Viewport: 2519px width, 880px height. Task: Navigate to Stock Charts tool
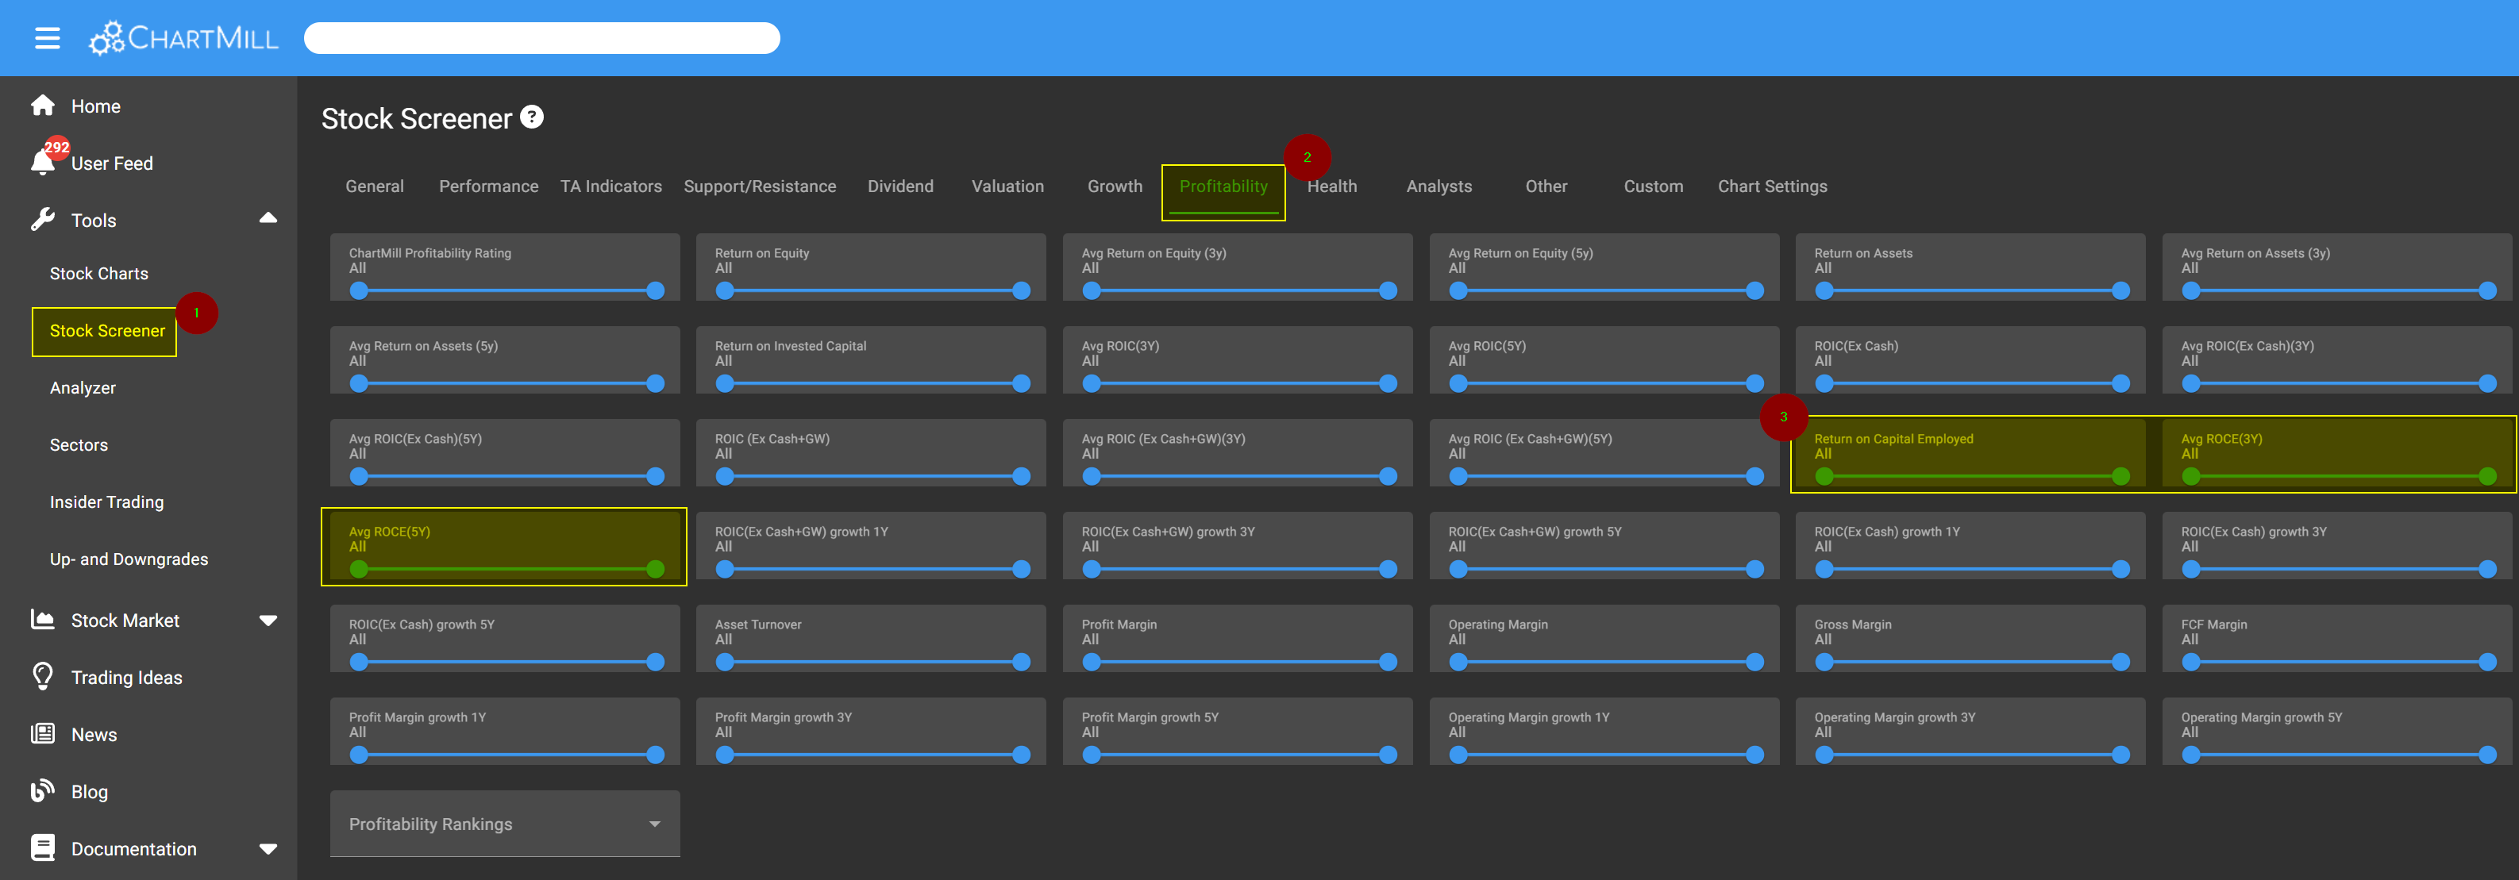point(99,275)
